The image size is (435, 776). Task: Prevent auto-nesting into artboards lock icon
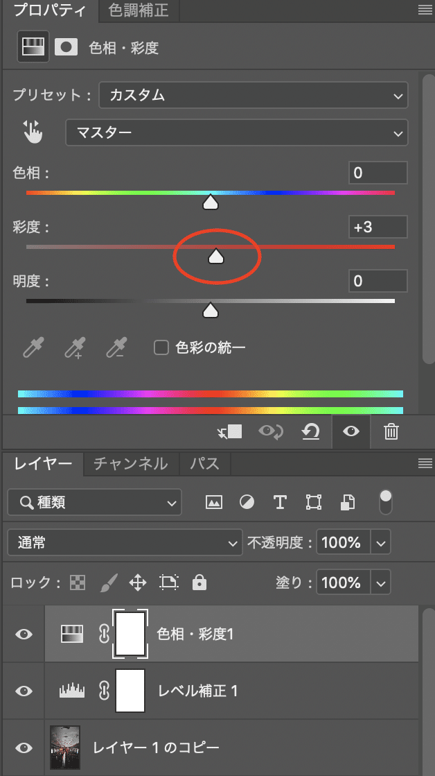click(x=169, y=583)
